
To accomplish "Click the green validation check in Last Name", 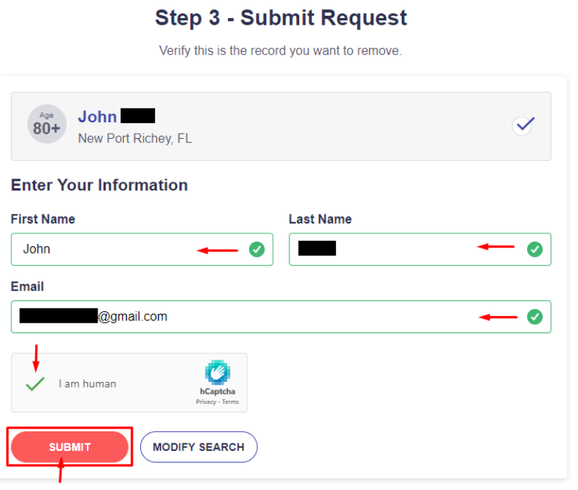I will (535, 249).
